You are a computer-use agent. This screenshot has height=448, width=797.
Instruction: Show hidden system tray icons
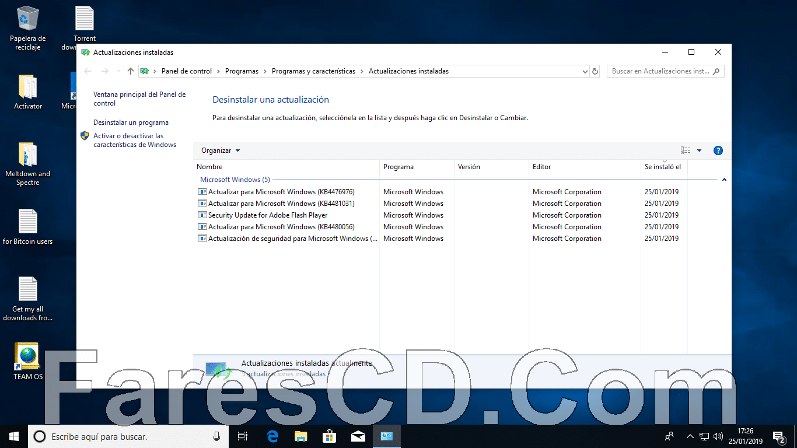[x=690, y=436]
